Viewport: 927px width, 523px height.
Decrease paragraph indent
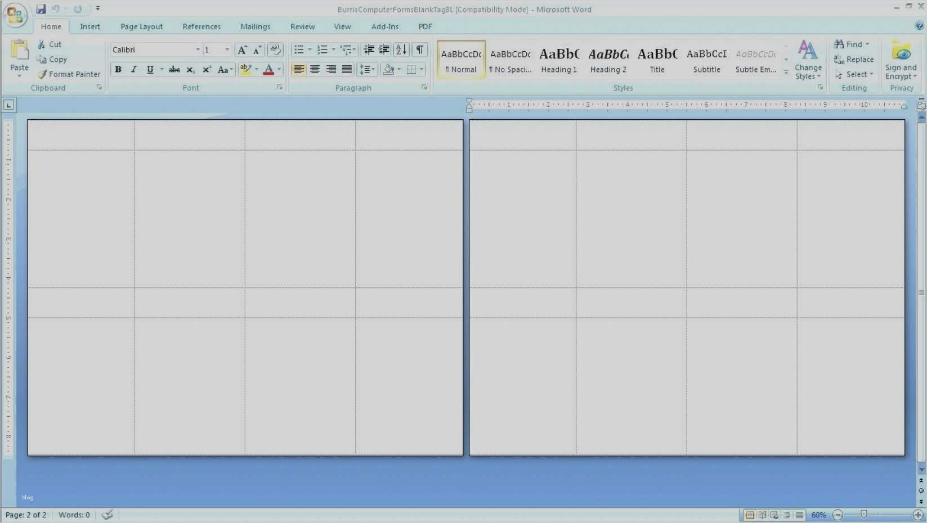(369, 50)
